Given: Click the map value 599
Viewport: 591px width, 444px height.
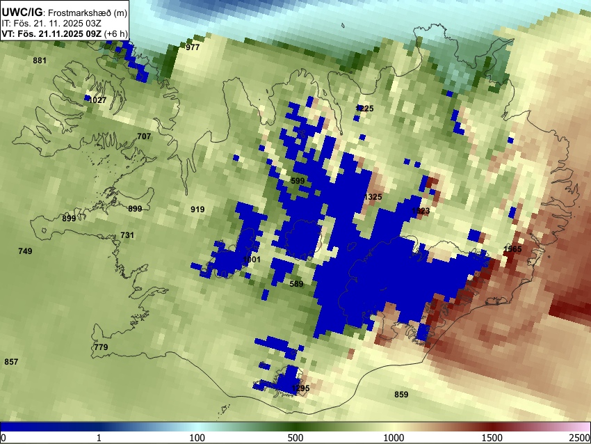Looking at the screenshot, I should click(298, 181).
